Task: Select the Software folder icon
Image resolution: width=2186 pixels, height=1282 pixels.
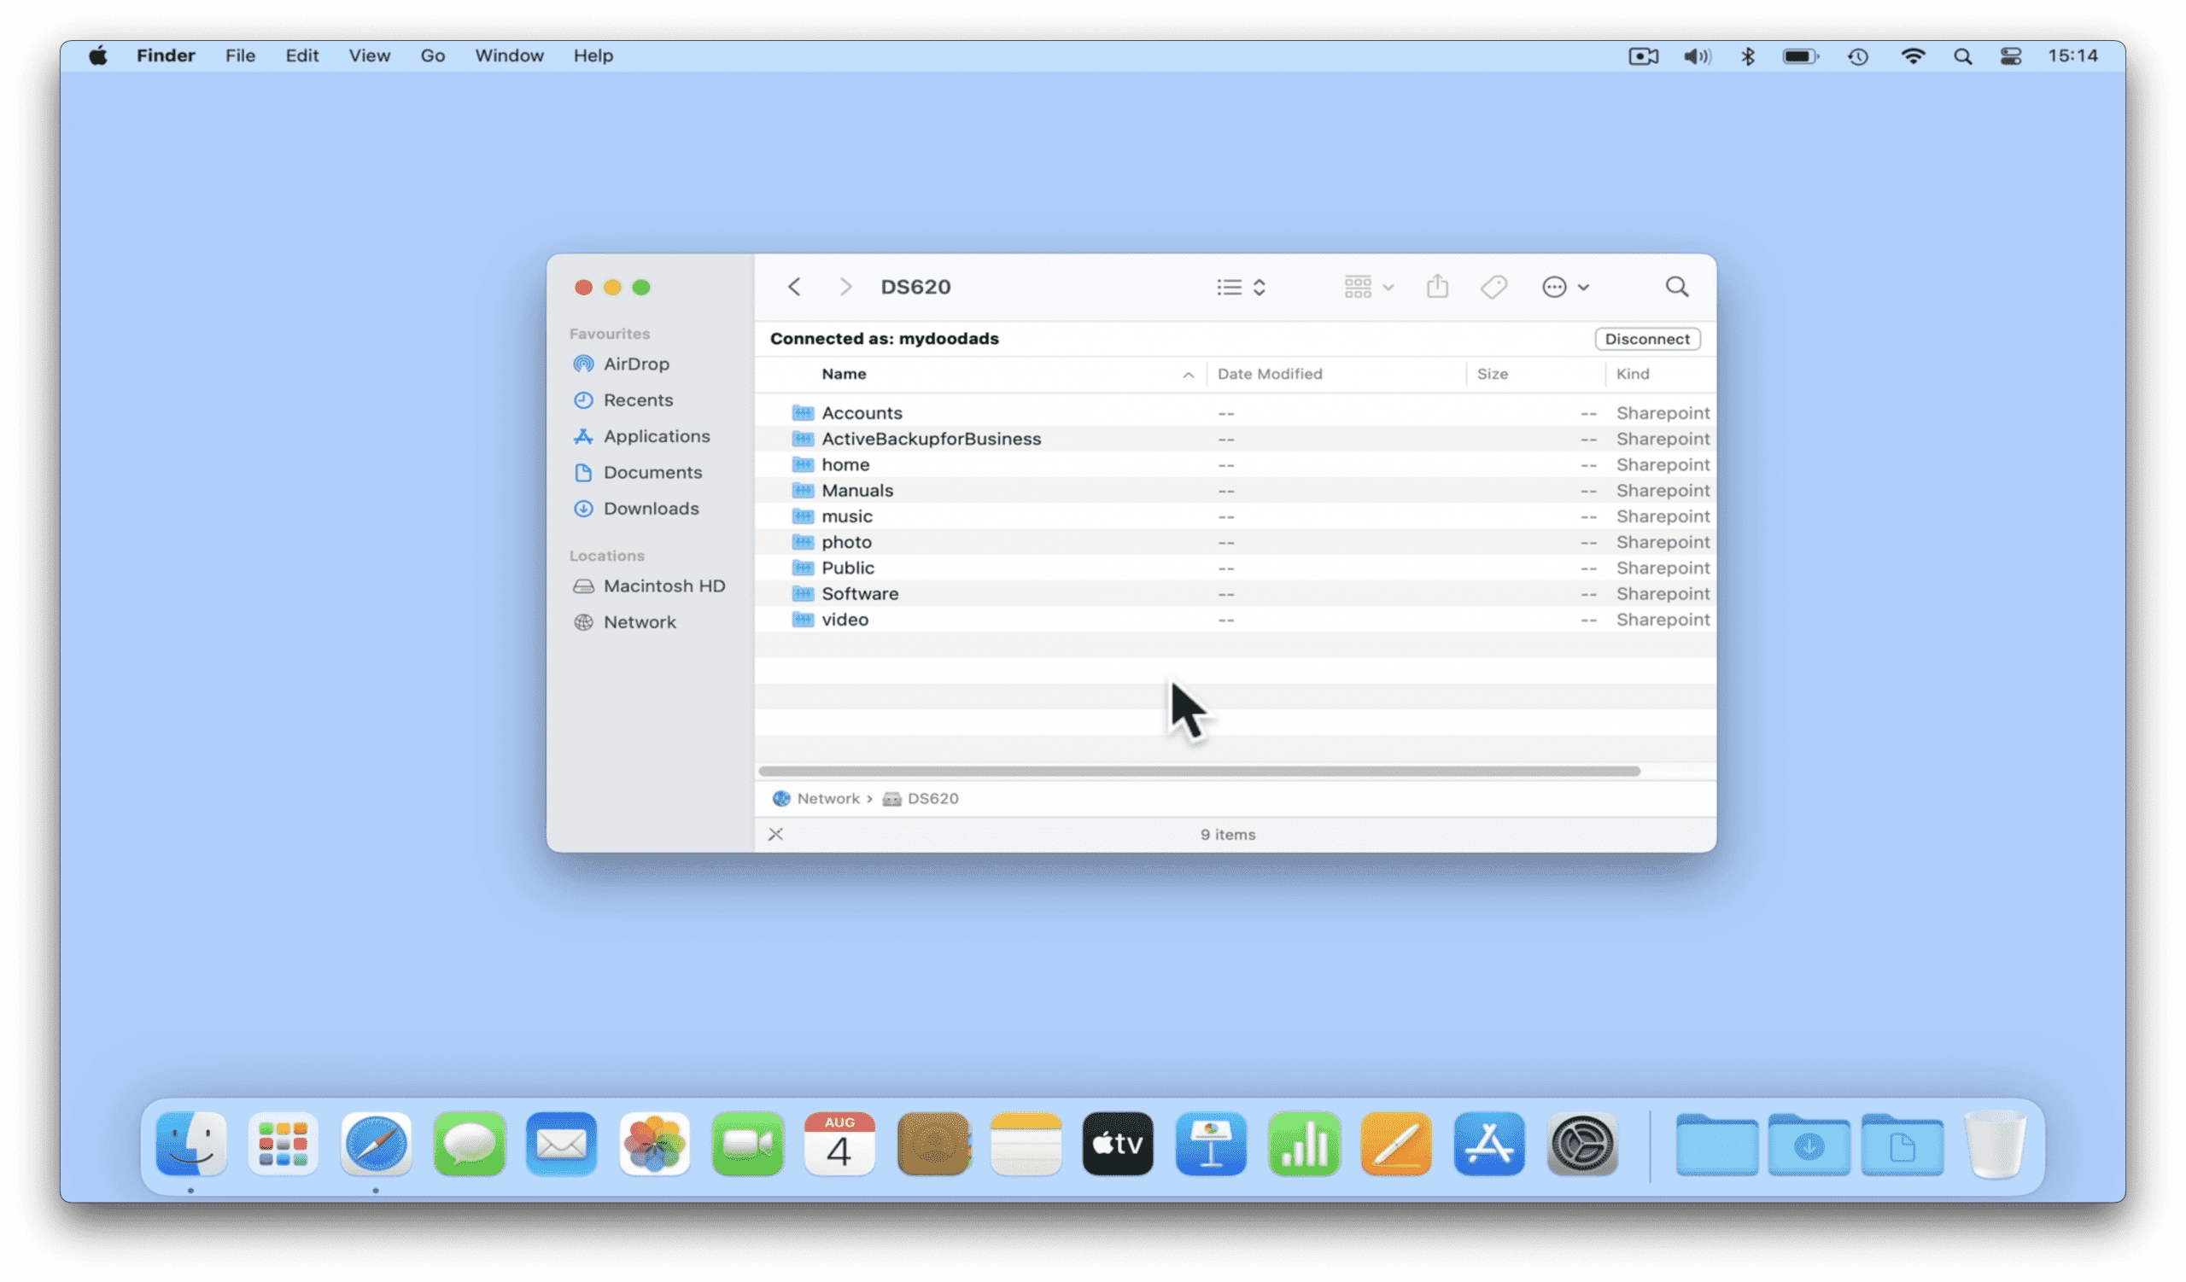Action: (804, 594)
